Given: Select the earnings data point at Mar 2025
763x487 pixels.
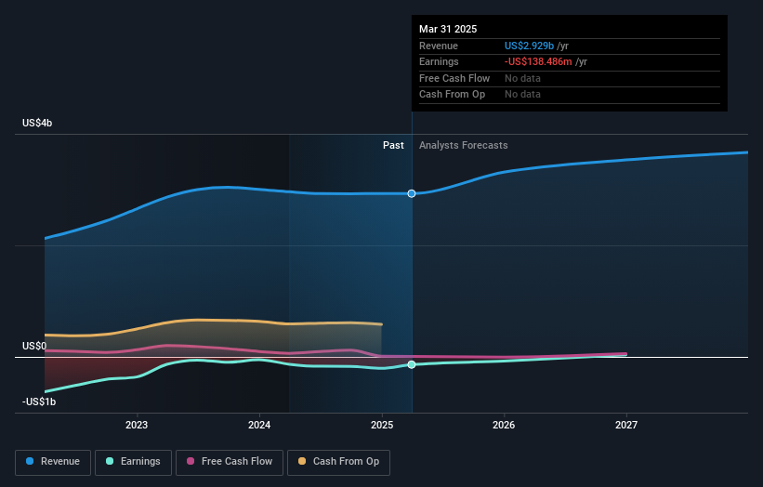Looking at the screenshot, I should pyautogui.click(x=412, y=364).
